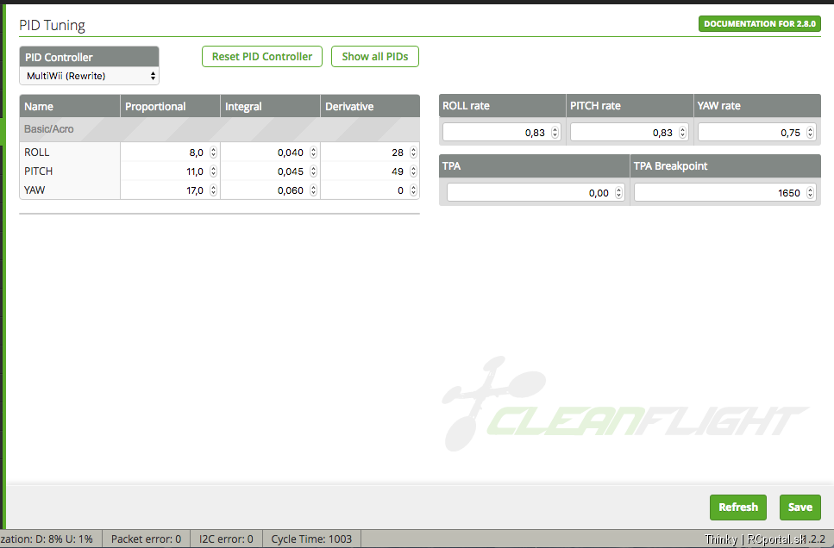Select the YAW rate input field
834x548 pixels.
(x=757, y=133)
